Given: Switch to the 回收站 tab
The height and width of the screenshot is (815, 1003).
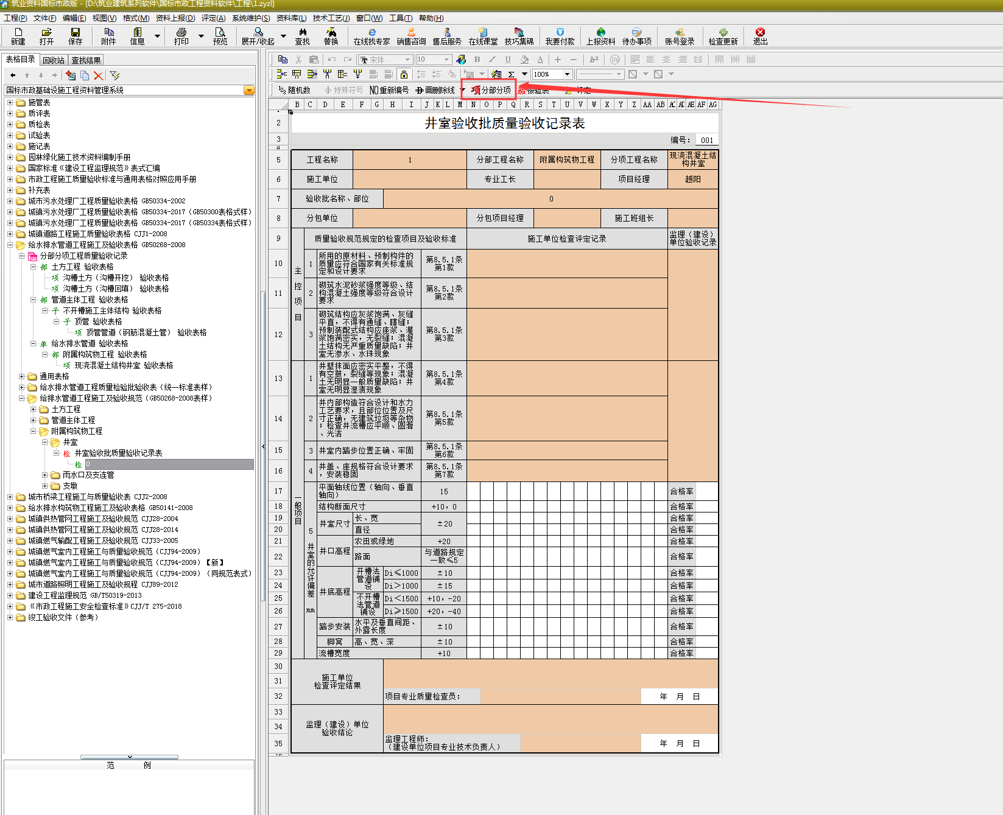Looking at the screenshot, I should [54, 60].
